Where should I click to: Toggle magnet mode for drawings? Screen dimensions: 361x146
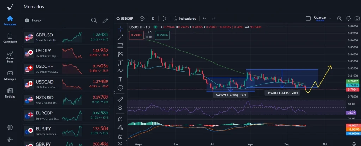point(120,119)
